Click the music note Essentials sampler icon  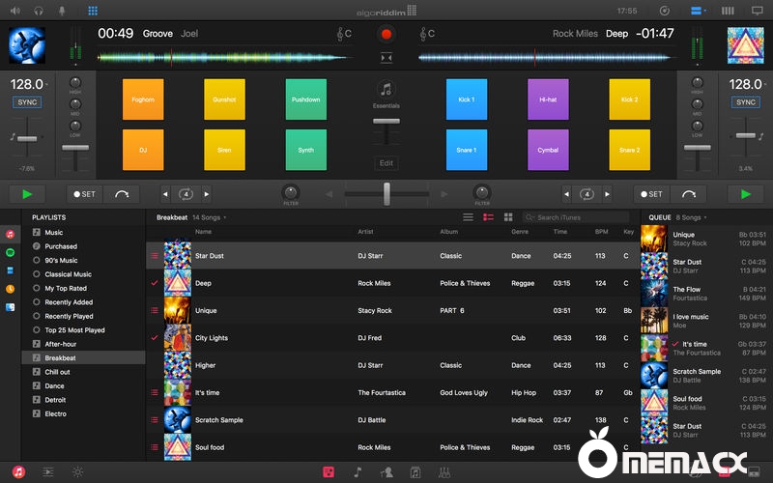click(386, 89)
